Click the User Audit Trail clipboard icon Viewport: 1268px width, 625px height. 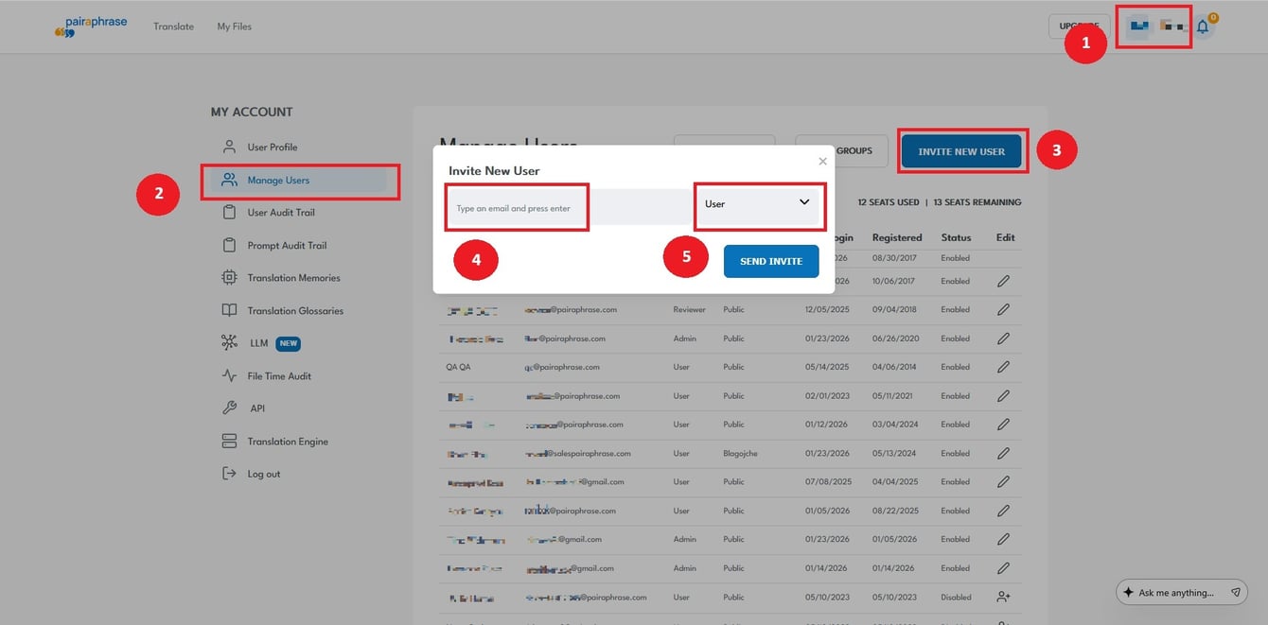tap(229, 213)
